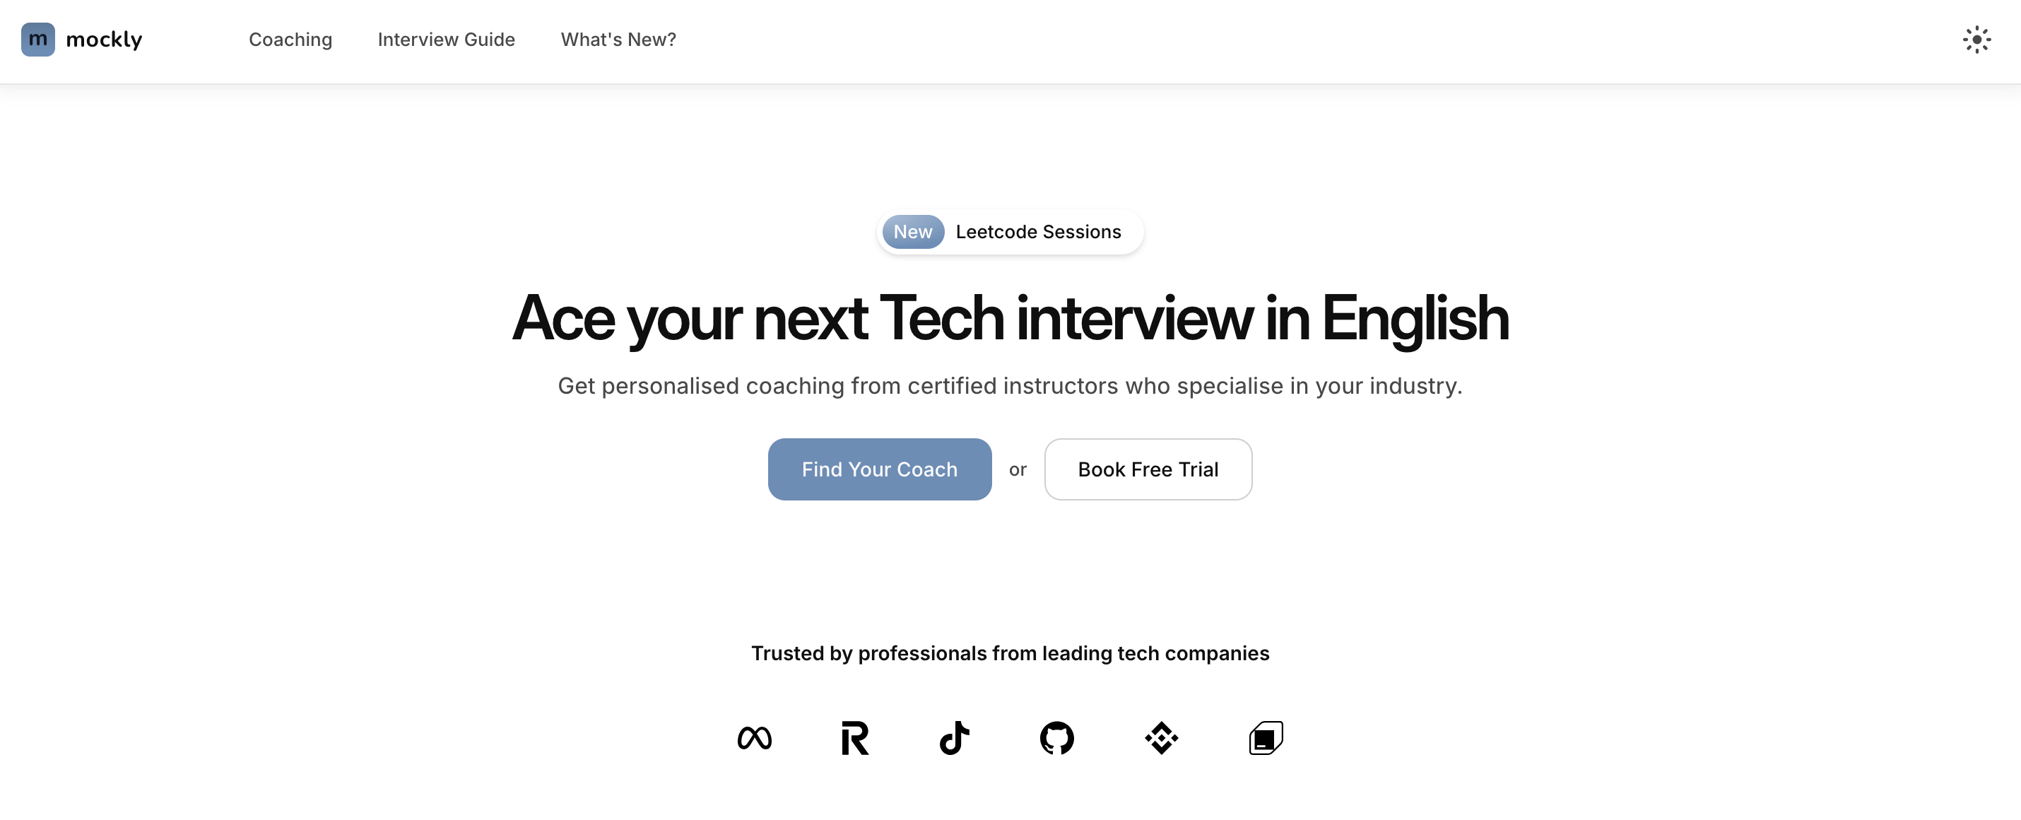Image resolution: width=2021 pixels, height=820 pixels.
Task: Open the Interview Guide page
Action: [x=446, y=40]
